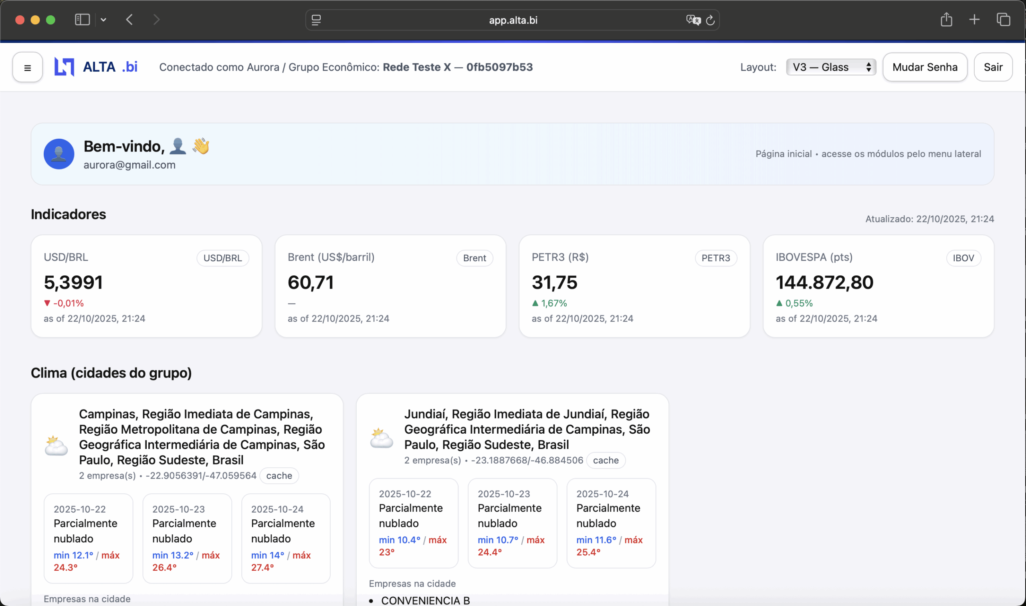
Task: Show the tab overview icon
Action: (x=1003, y=20)
